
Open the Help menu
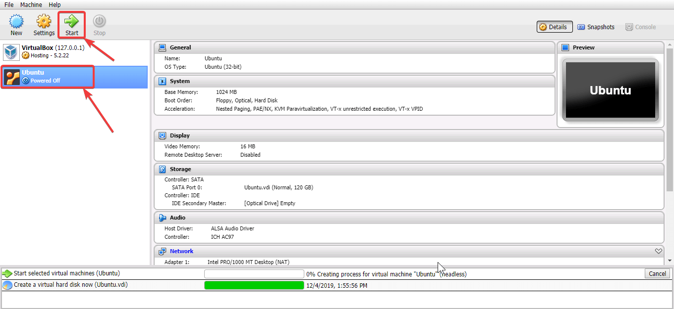pos(55,4)
